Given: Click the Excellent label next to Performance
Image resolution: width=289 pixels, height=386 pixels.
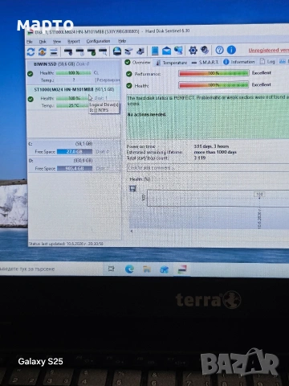Looking at the screenshot, I should click(262, 72).
